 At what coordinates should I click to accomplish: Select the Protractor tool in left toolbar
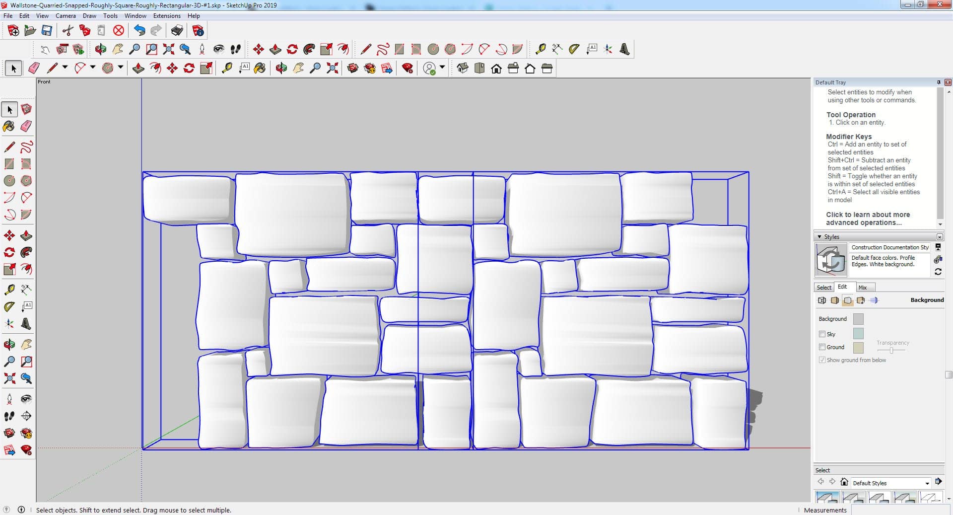pyautogui.click(x=9, y=307)
